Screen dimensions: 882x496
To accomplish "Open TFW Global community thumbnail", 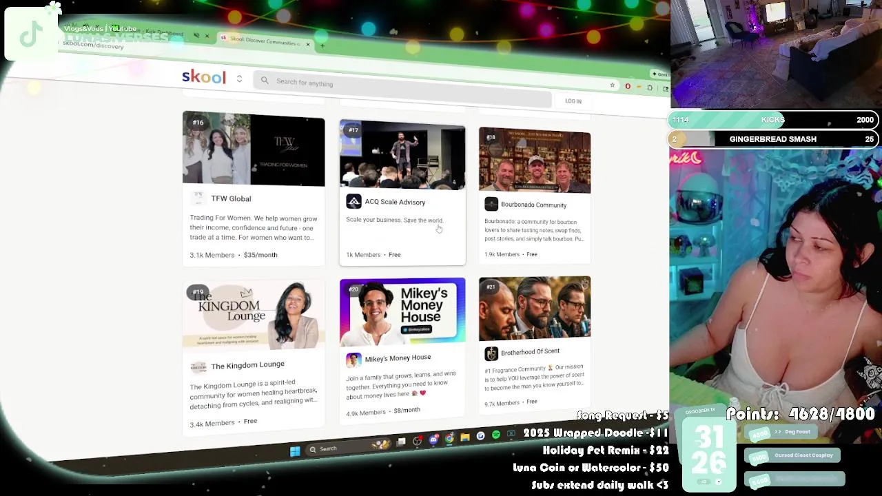I will (x=254, y=148).
